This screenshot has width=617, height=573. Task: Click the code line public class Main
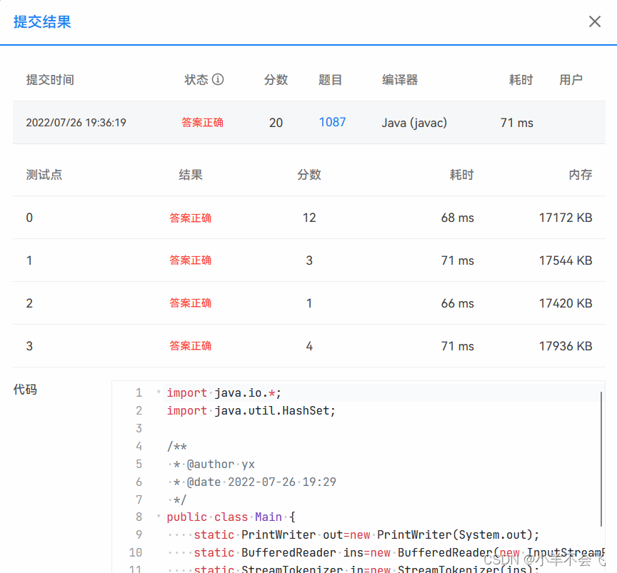(x=229, y=517)
